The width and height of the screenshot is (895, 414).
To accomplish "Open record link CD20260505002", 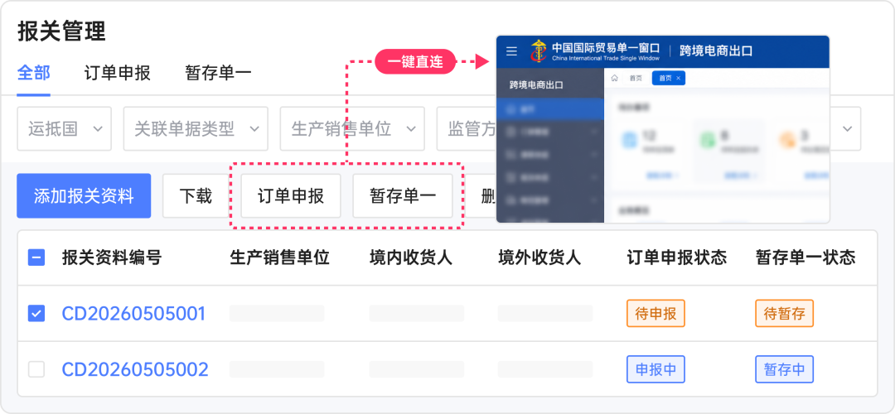I will coord(135,369).
